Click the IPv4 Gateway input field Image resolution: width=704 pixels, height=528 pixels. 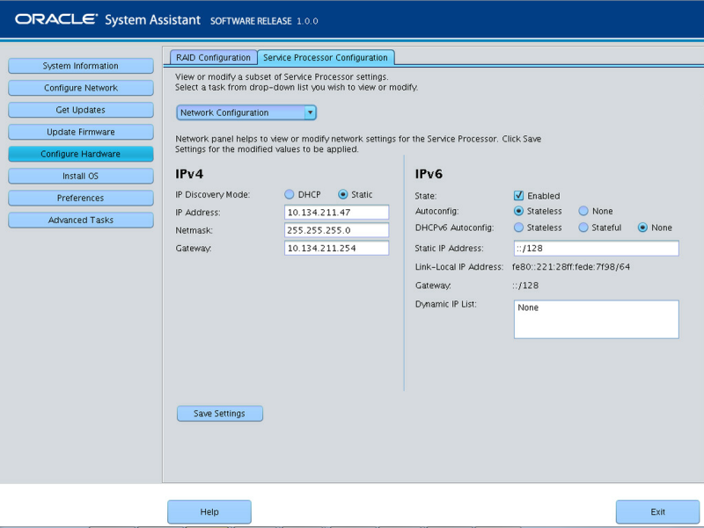(x=336, y=248)
